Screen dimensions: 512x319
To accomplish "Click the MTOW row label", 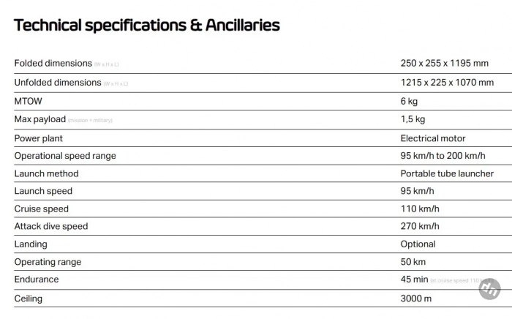I will [x=29, y=101].
